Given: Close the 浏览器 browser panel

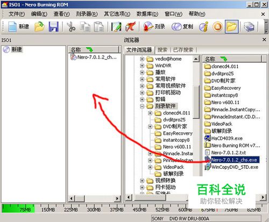Looking at the screenshot, I should pyautogui.click(x=264, y=40).
